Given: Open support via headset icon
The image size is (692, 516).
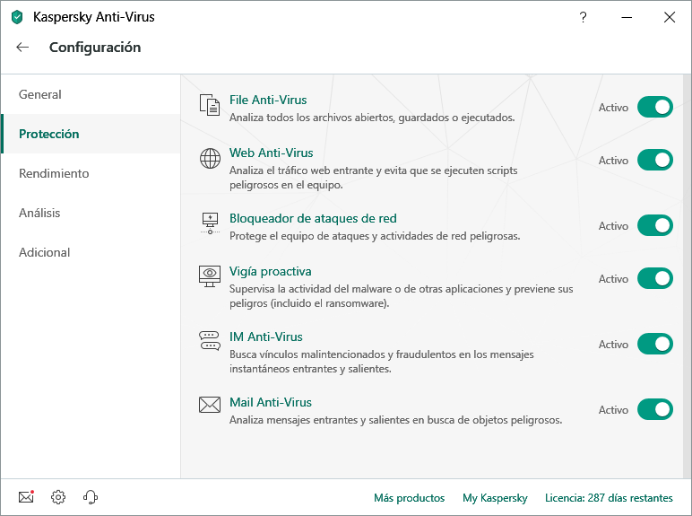Looking at the screenshot, I should click(x=90, y=497).
